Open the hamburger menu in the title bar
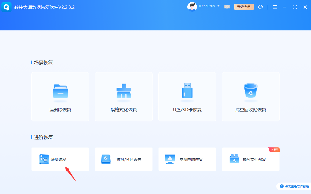311x194 pixels. [x=275, y=7]
